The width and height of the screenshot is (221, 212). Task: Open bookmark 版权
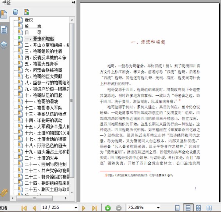pos(29,20)
